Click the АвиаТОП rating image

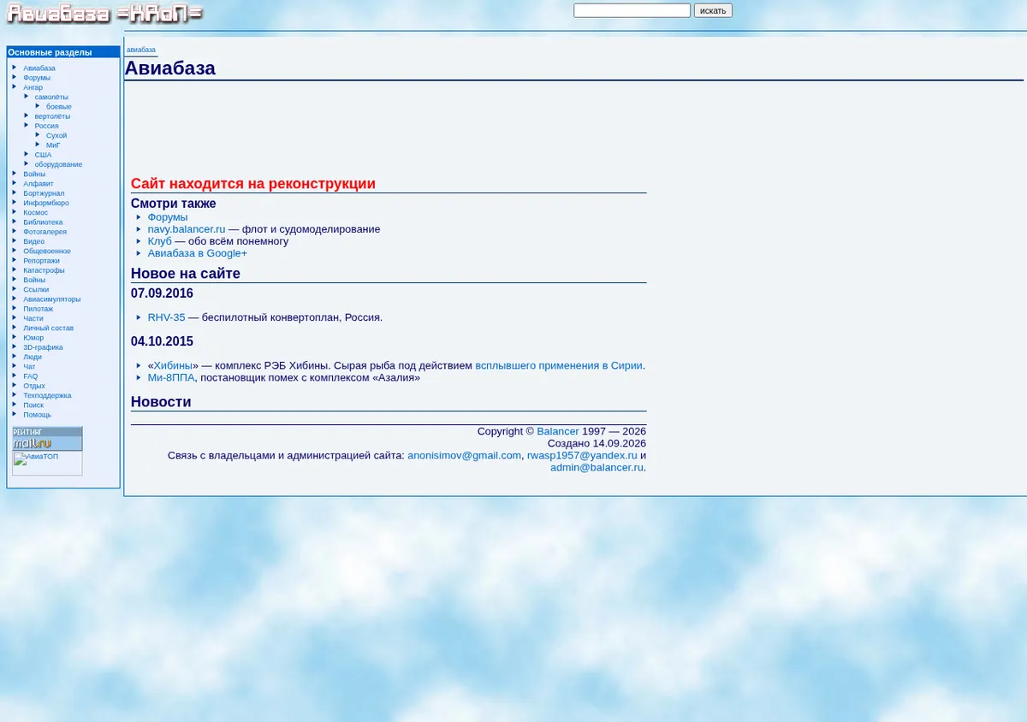47,463
